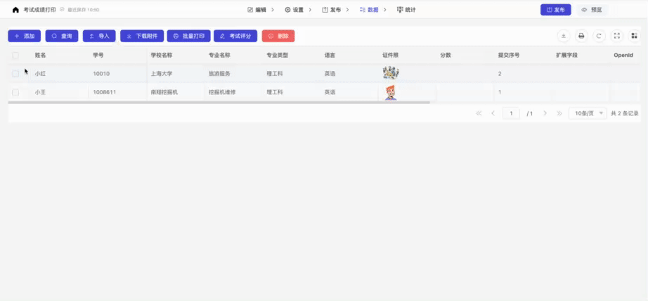Click the 提交序号 column header
This screenshot has width=648, height=301.
tap(509, 55)
